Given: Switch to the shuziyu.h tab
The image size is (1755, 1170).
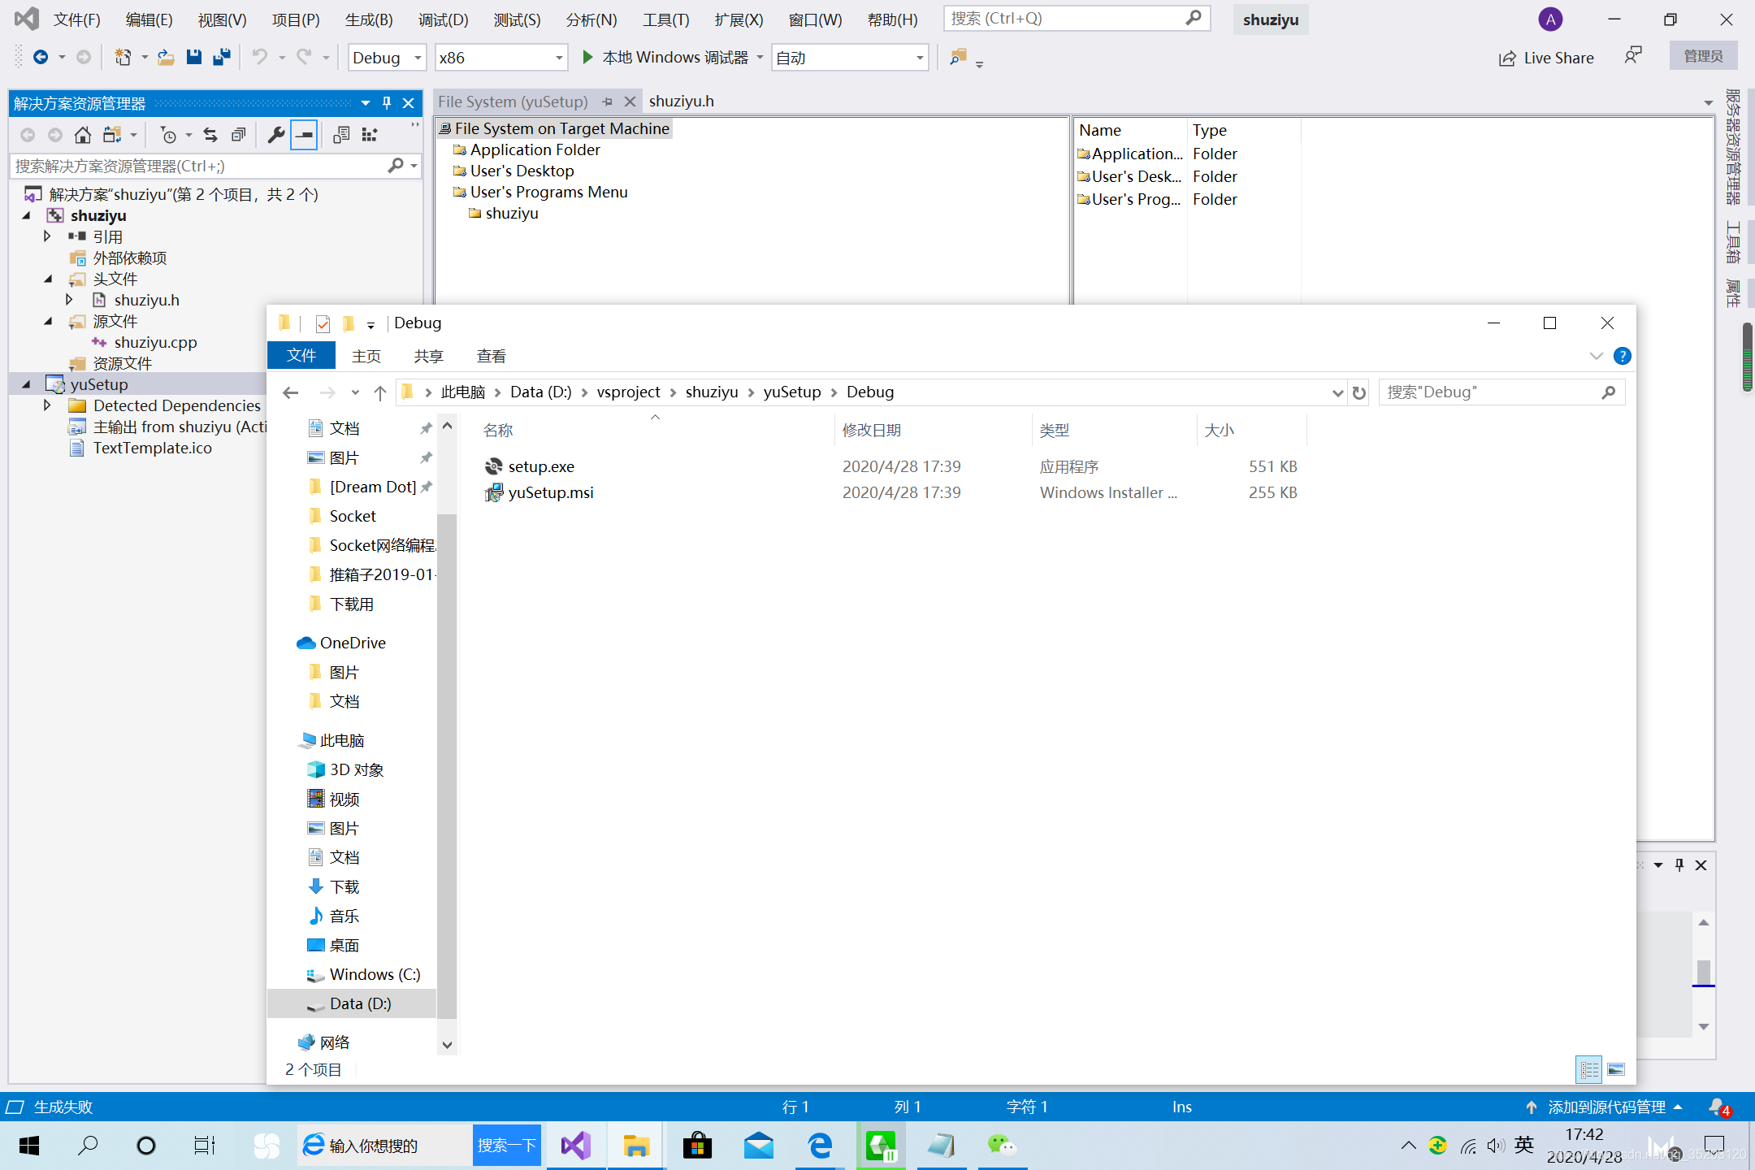Looking at the screenshot, I should click(x=681, y=102).
